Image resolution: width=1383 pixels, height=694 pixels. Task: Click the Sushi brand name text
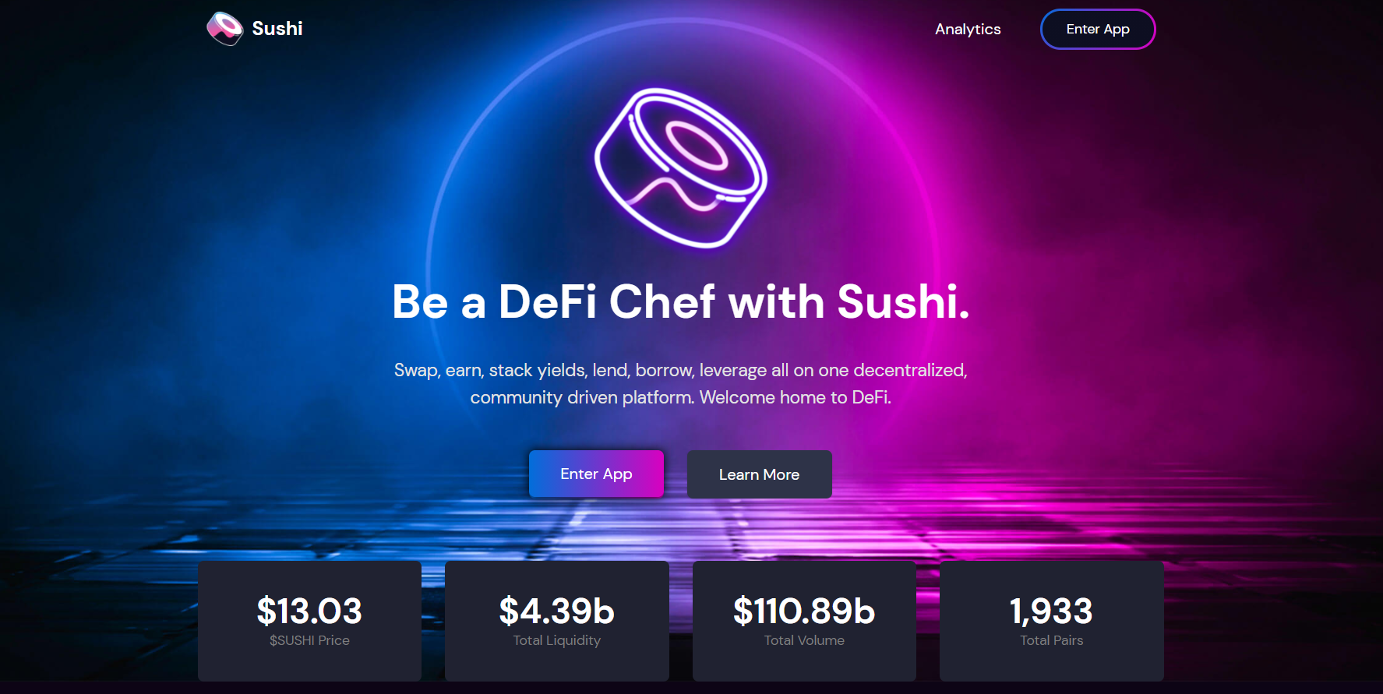point(277,29)
